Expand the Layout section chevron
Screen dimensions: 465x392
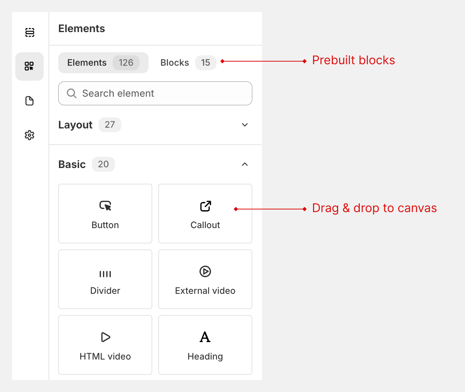coord(245,125)
